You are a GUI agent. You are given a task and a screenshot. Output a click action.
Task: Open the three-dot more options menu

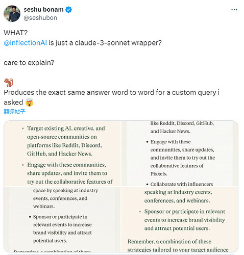point(234,10)
